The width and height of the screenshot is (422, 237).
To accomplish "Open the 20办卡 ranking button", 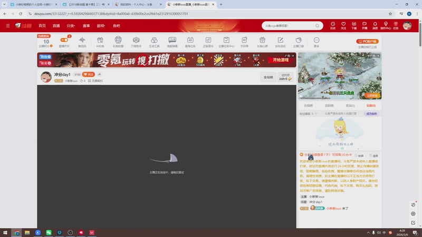I will click(x=285, y=77).
